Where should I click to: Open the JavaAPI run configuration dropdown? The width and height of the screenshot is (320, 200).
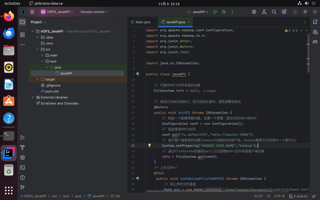click(x=198, y=12)
